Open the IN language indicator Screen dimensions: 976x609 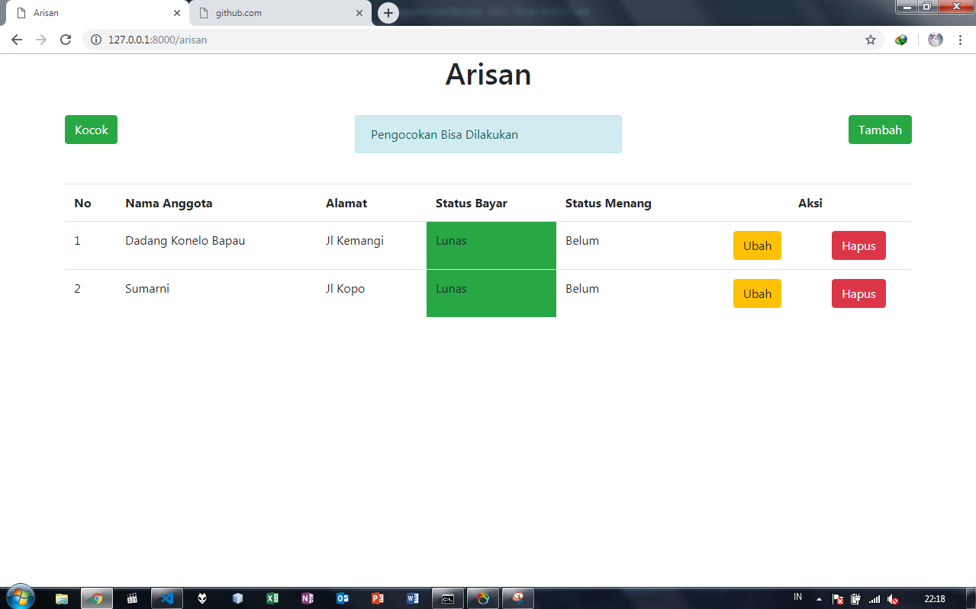click(797, 598)
